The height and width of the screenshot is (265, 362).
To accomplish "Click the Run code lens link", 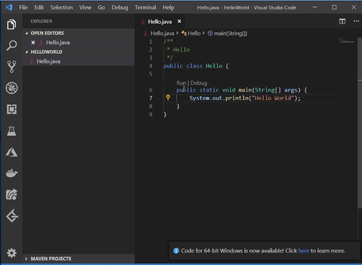I will (181, 83).
